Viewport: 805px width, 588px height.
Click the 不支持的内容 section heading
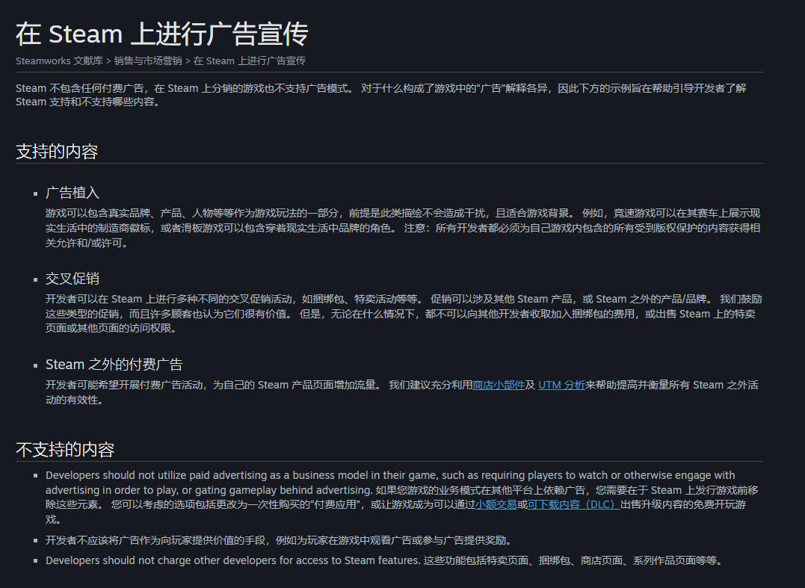pyautogui.click(x=65, y=450)
